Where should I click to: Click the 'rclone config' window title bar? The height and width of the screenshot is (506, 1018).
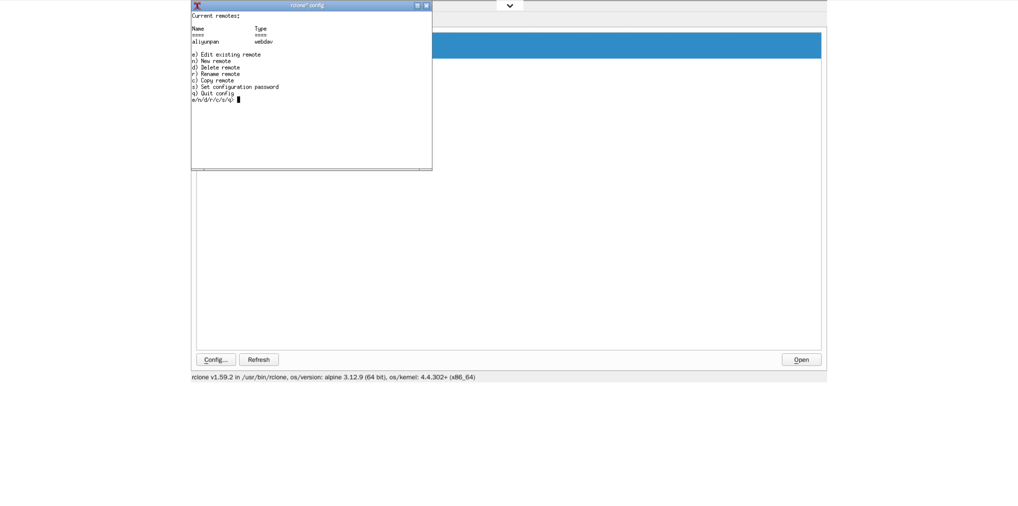pyautogui.click(x=307, y=6)
